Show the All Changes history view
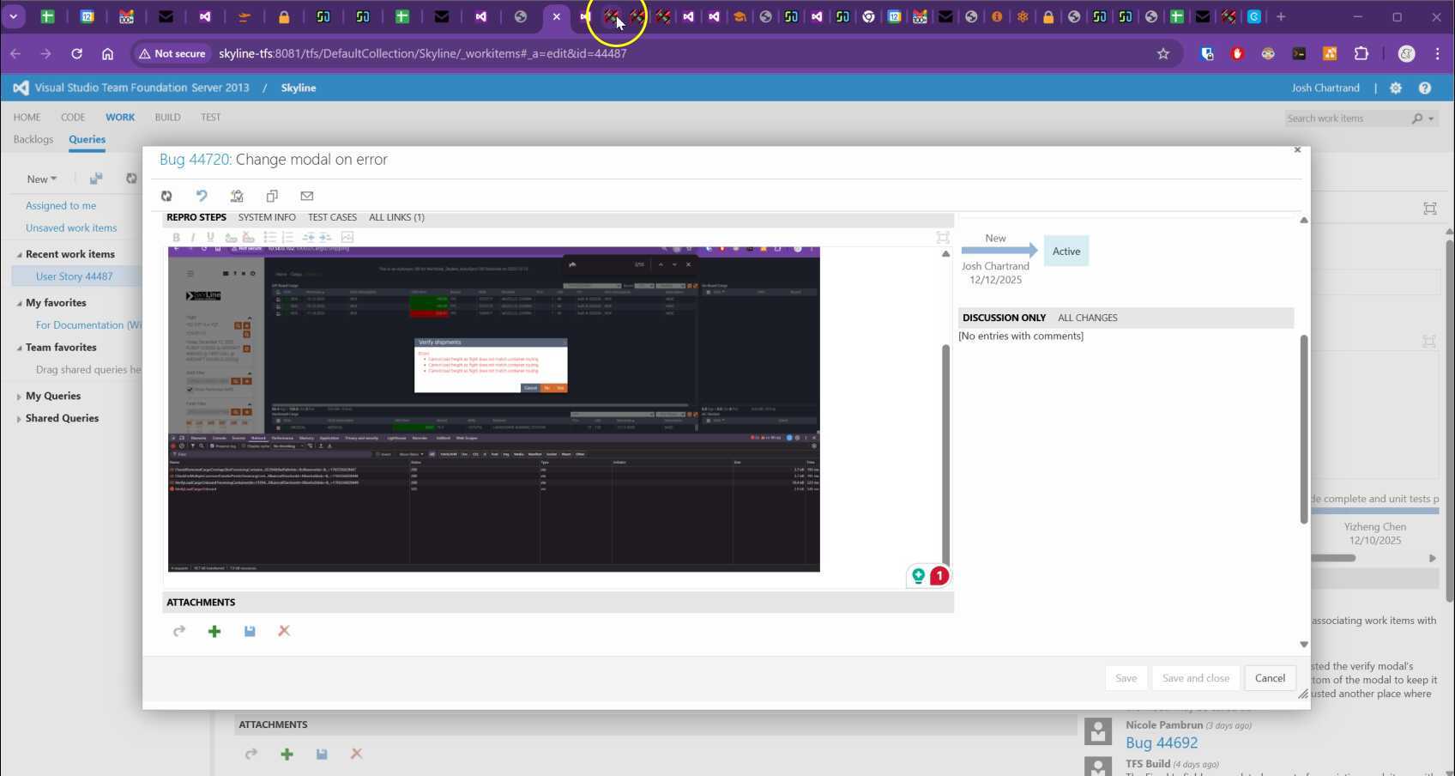The width and height of the screenshot is (1455, 776). pos(1087,318)
